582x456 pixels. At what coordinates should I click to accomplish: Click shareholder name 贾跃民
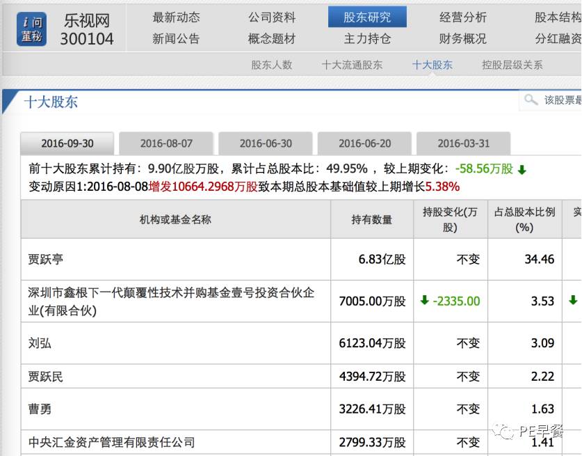46,377
